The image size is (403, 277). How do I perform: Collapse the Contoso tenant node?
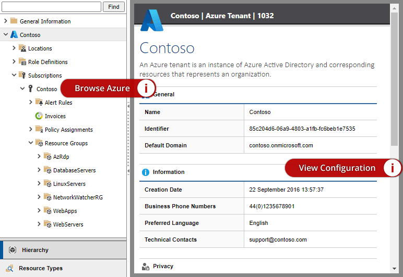(x=6, y=34)
